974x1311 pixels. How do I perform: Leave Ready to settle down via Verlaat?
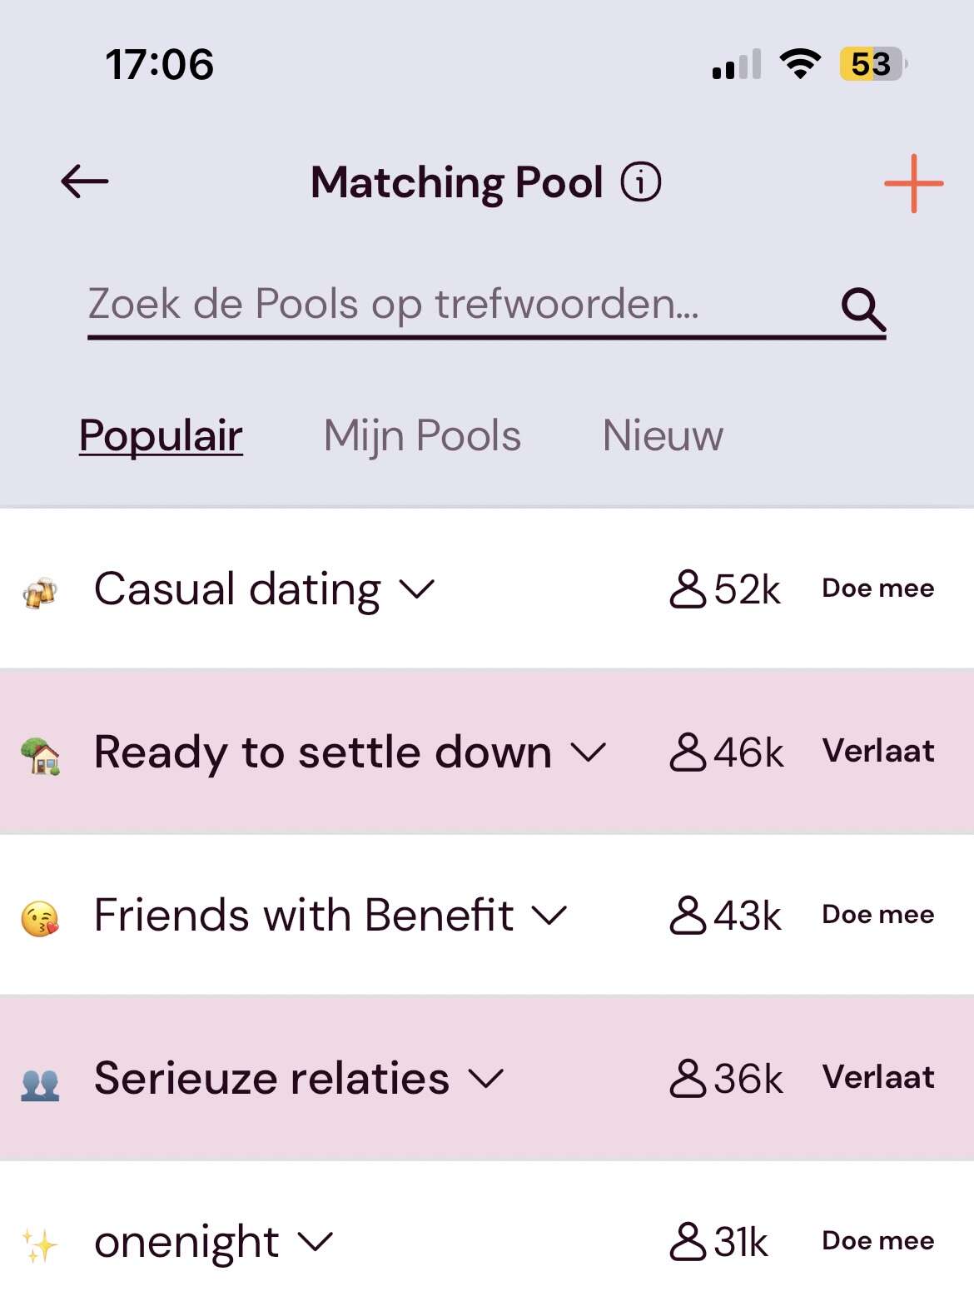tap(878, 751)
